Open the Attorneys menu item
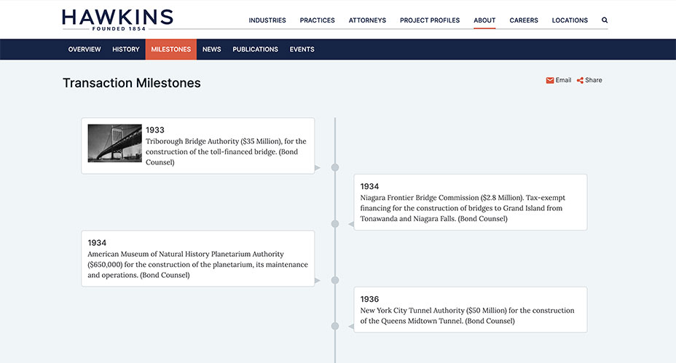 (x=367, y=20)
